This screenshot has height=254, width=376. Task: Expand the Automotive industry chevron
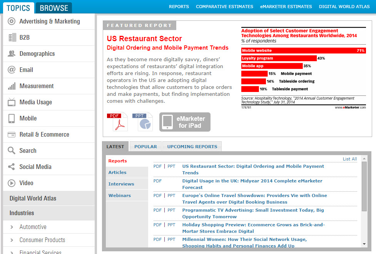pyautogui.click(x=12, y=227)
